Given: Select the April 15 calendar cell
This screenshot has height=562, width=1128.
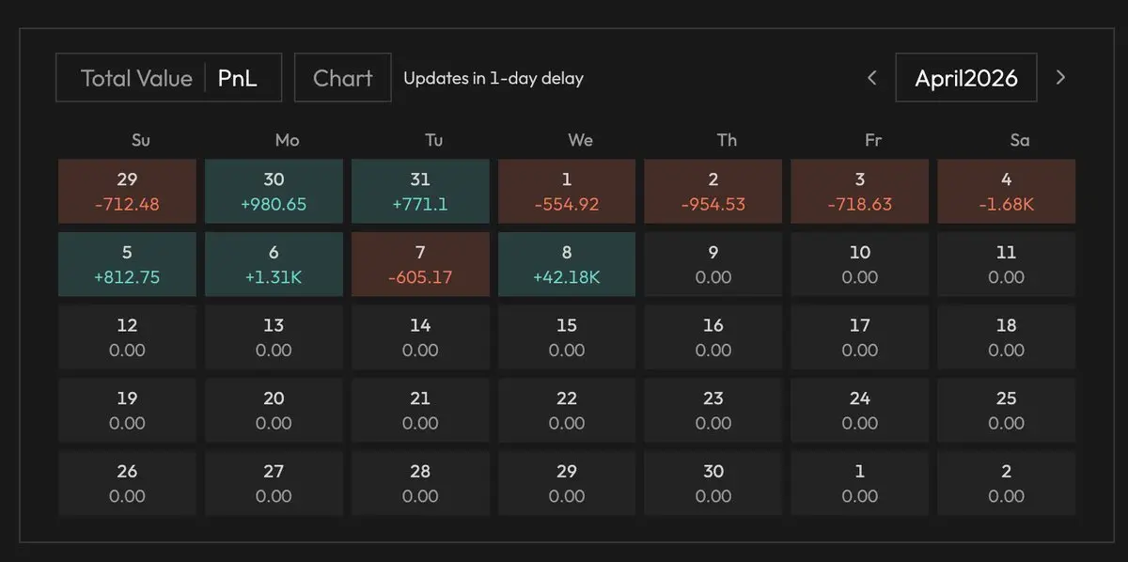Looking at the screenshot, I should 567,337.
